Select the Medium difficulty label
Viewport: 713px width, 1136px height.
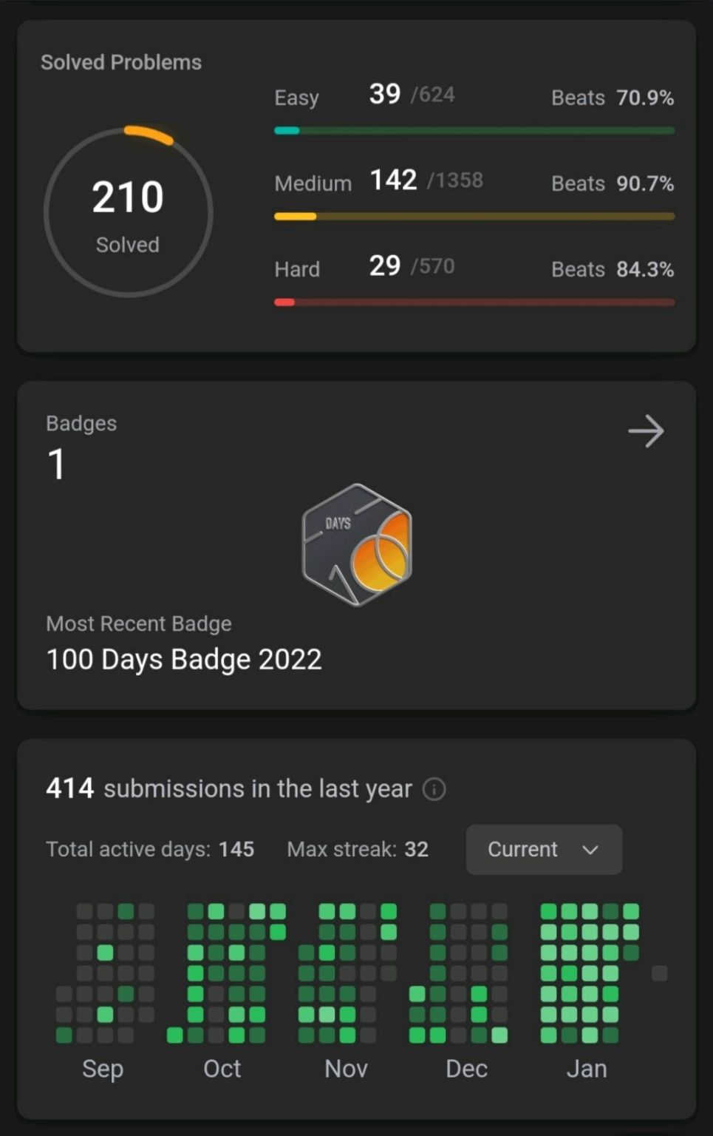click(313, 183)
